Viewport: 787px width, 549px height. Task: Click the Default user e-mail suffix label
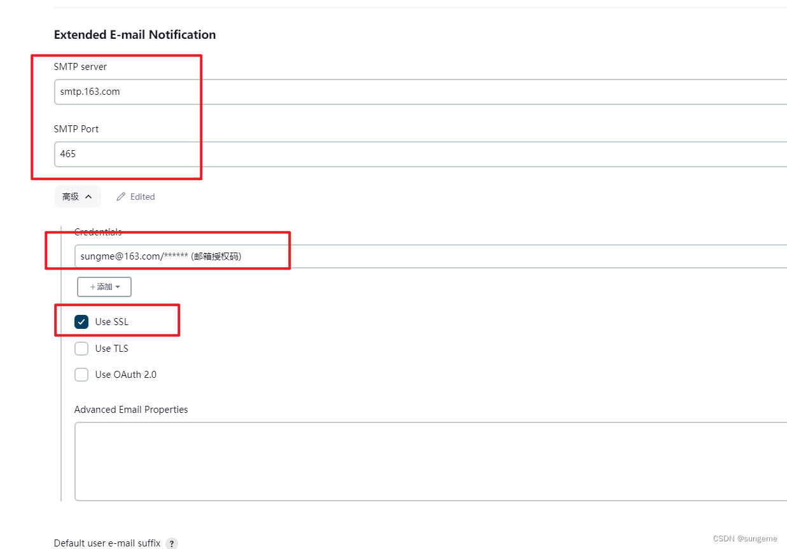pos(106,543)
